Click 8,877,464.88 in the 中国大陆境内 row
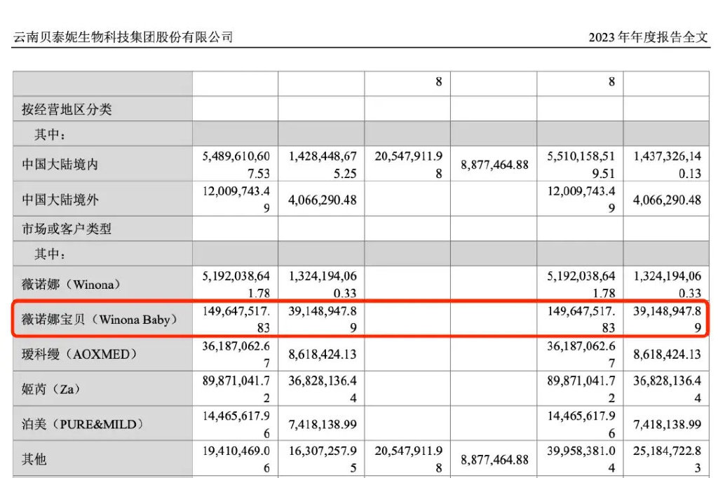 pos(494,165)
